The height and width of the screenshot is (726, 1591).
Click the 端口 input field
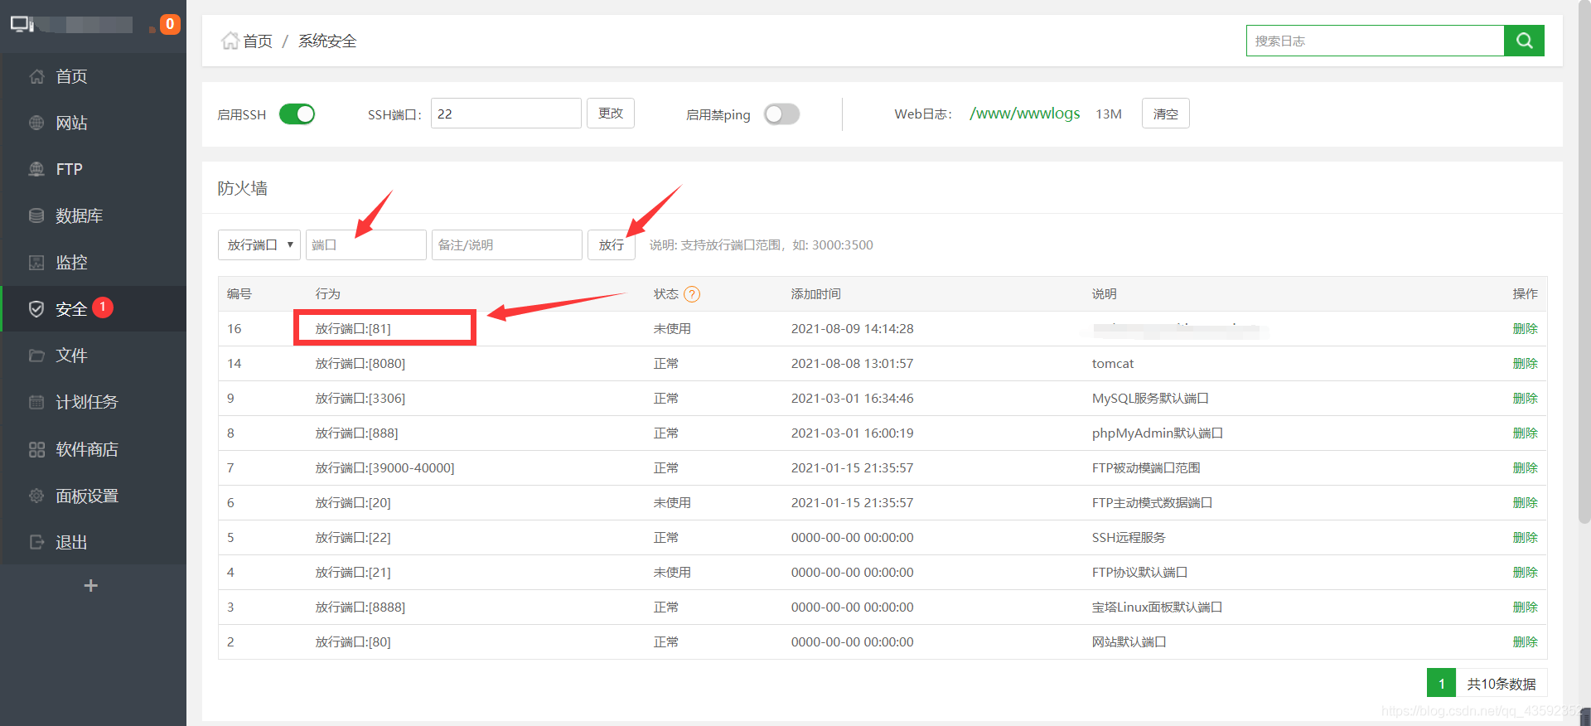pyautogui.click(x=365, y=244)
